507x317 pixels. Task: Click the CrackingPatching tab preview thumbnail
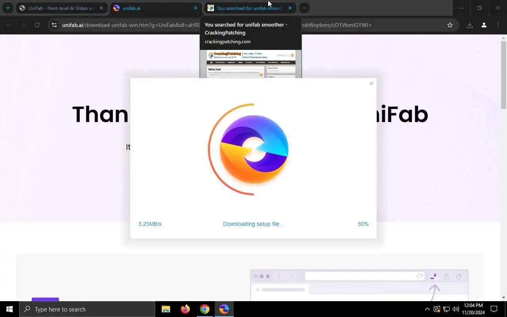[251, 64]
